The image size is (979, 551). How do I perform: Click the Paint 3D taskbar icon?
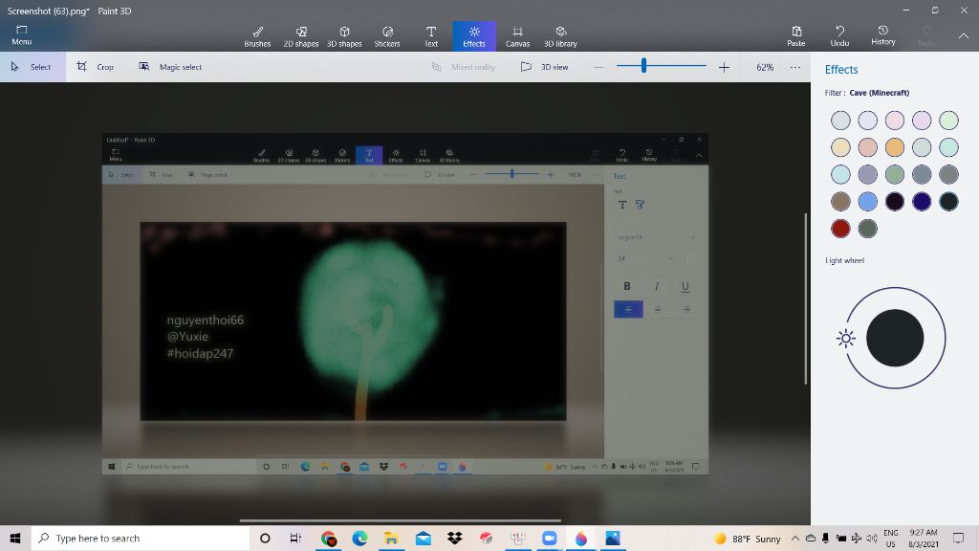pos(580,538)
